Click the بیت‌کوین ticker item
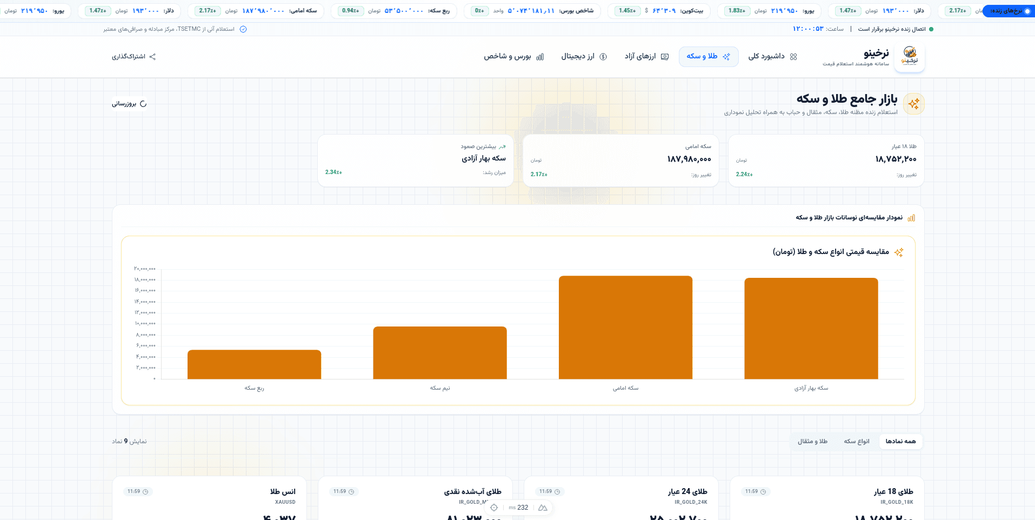 click(659, 11)
